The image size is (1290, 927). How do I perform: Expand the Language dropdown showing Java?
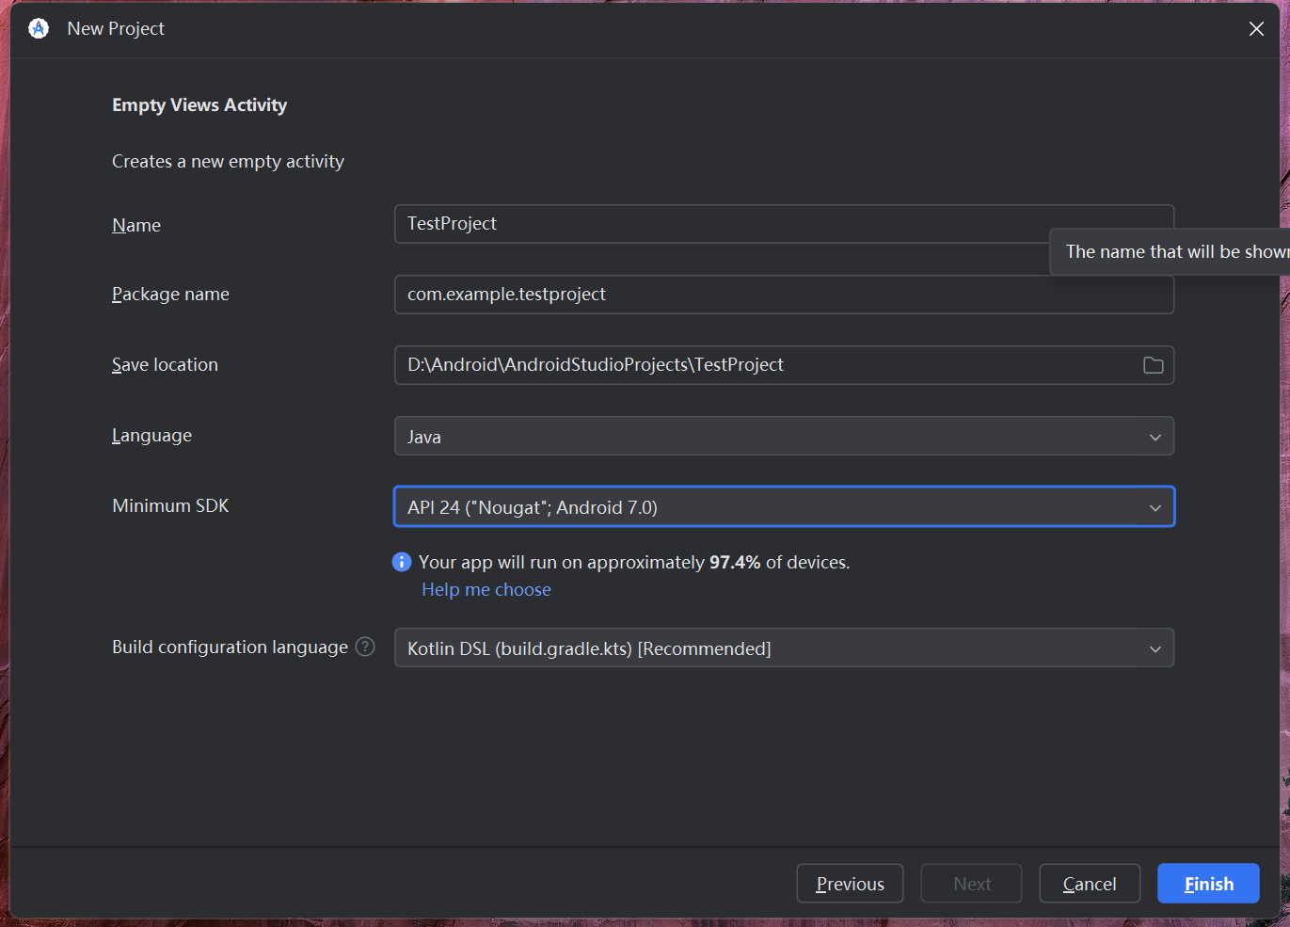click(784, 436)
